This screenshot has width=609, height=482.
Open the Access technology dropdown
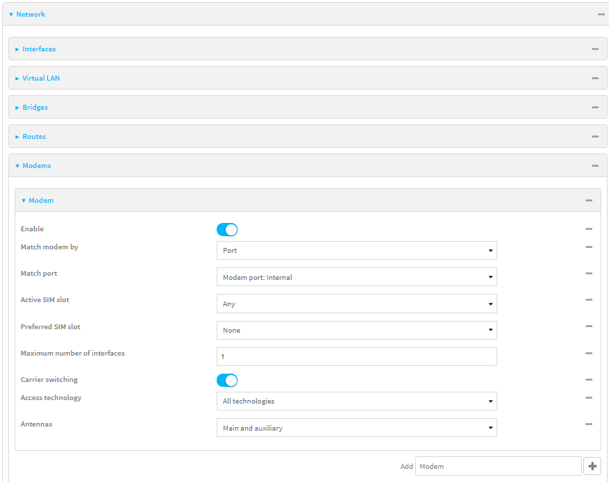coord(356,401)
